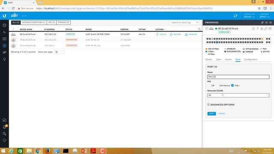The width and height of the screenshot is (274, 154).
Task: Open Chrome from the taskbar
Action: coord(38,151)
